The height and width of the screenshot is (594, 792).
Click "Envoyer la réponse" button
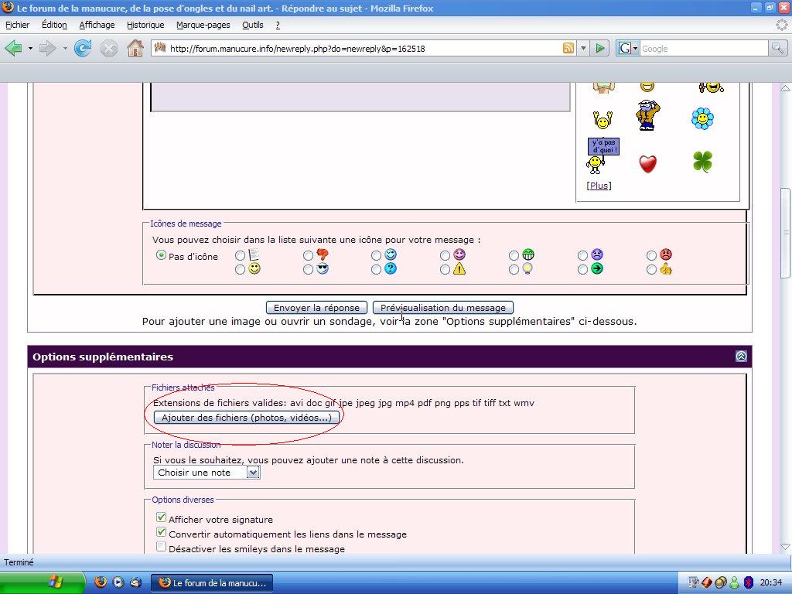point(316,308)
